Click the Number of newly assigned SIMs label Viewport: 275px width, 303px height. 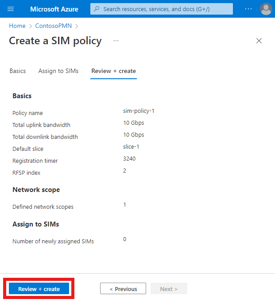point(53,242)
